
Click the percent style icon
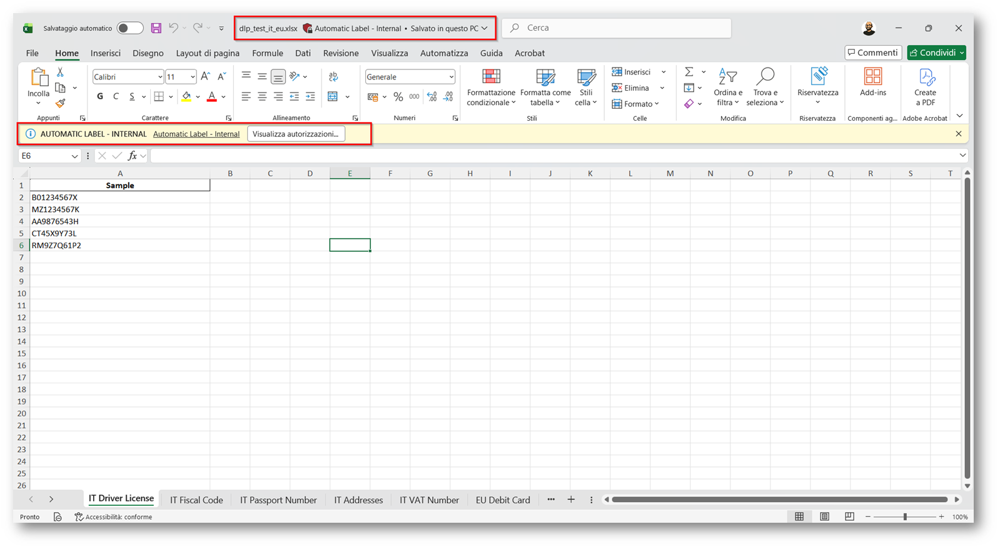pos(398,97)
